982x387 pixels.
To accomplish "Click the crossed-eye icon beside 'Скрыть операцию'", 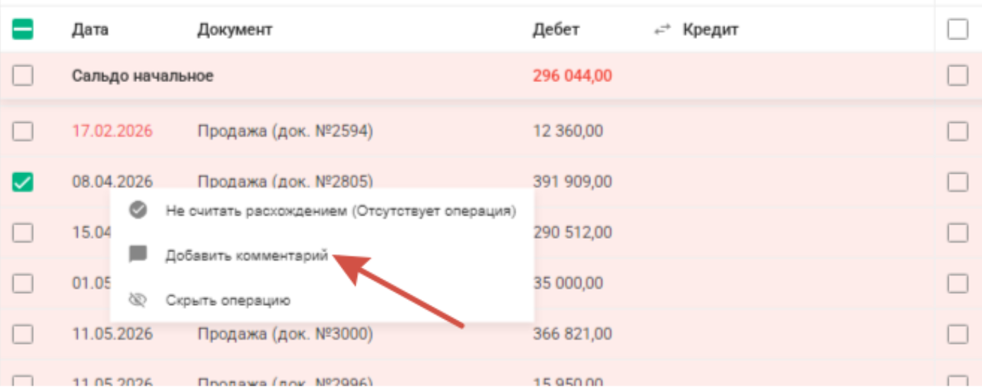I will tap(138, 300).
